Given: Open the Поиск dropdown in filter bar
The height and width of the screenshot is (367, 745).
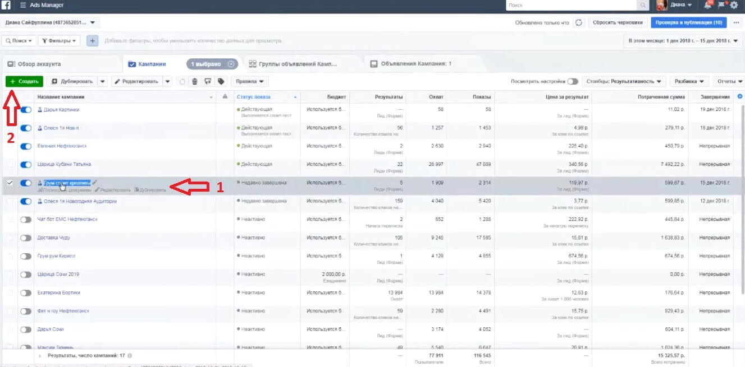Looking at the screenshot, I should point(20,41).
